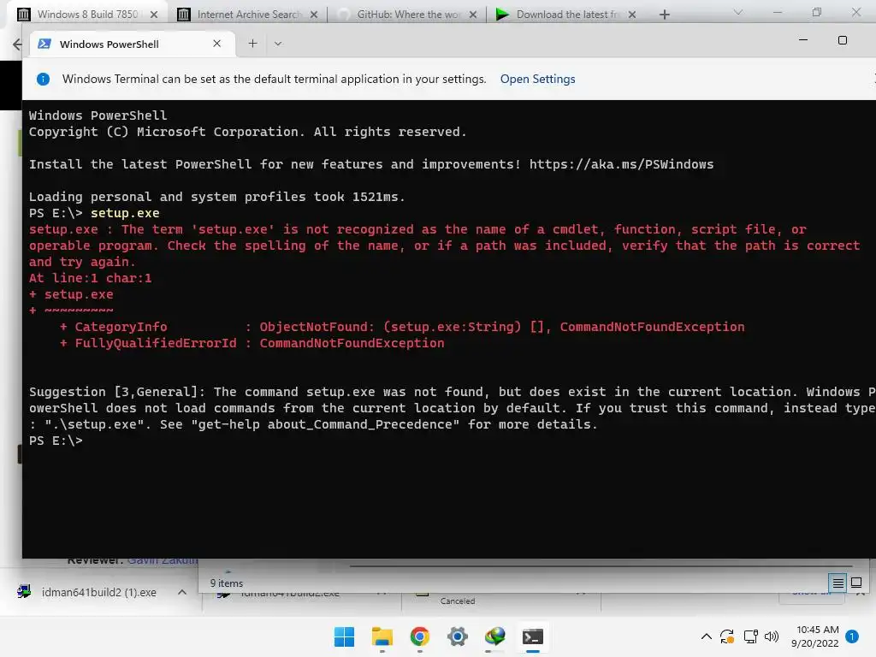876x657 pixels.
Task: Open clock and date 10:45 AM
Action: [x=815, y=636]
